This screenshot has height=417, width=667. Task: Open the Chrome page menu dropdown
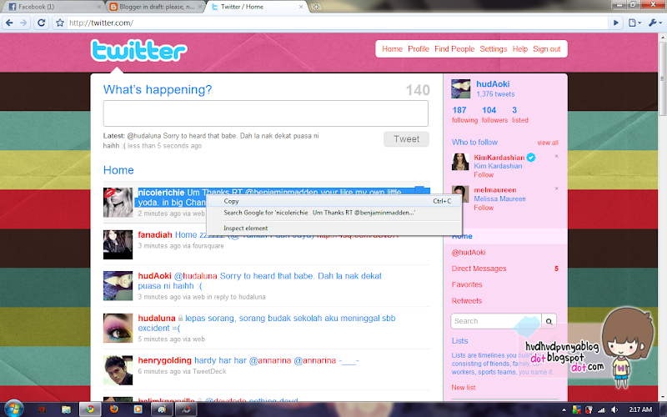click(634, 23)
